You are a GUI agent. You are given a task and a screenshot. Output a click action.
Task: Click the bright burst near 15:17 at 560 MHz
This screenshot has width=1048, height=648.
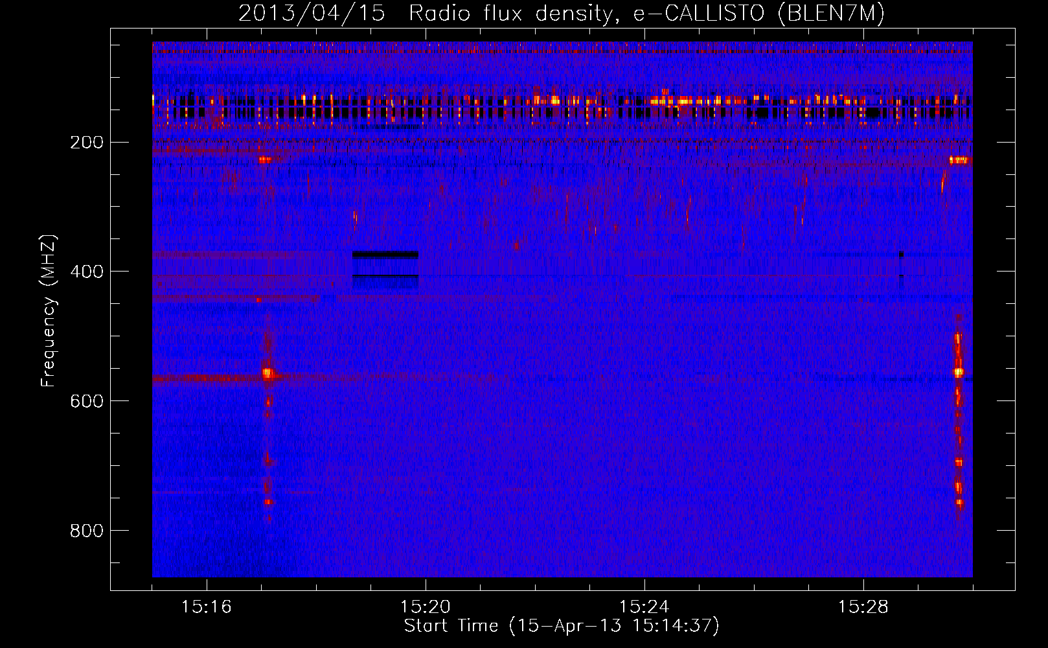(x=268, y=373)
